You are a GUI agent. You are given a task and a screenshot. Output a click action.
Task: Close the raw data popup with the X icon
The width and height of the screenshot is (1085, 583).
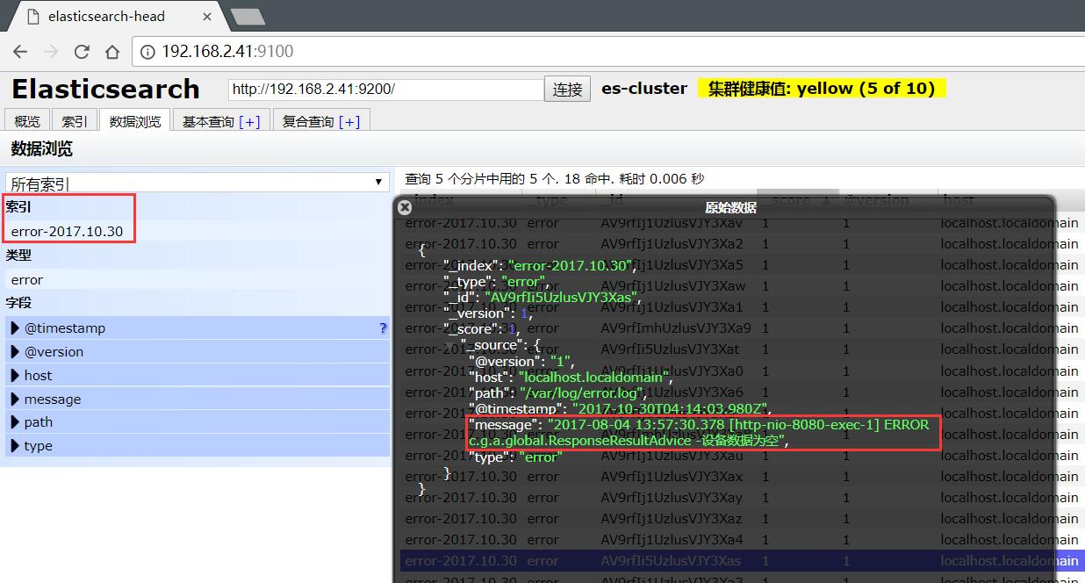[405, 207]
